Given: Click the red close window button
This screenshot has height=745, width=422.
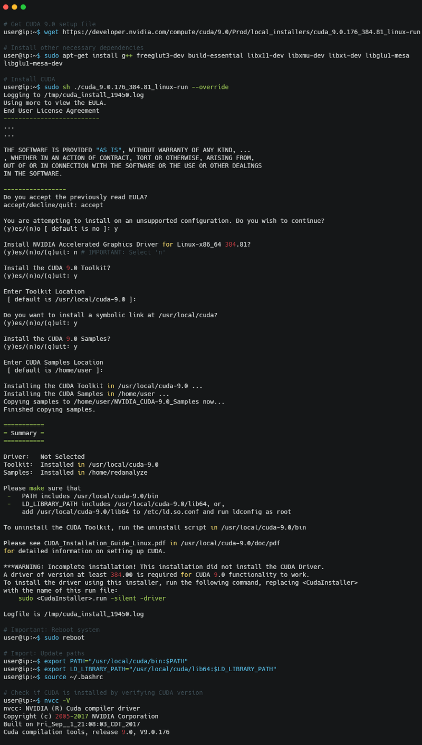Looking at the screenshot, I should point(6,7).
